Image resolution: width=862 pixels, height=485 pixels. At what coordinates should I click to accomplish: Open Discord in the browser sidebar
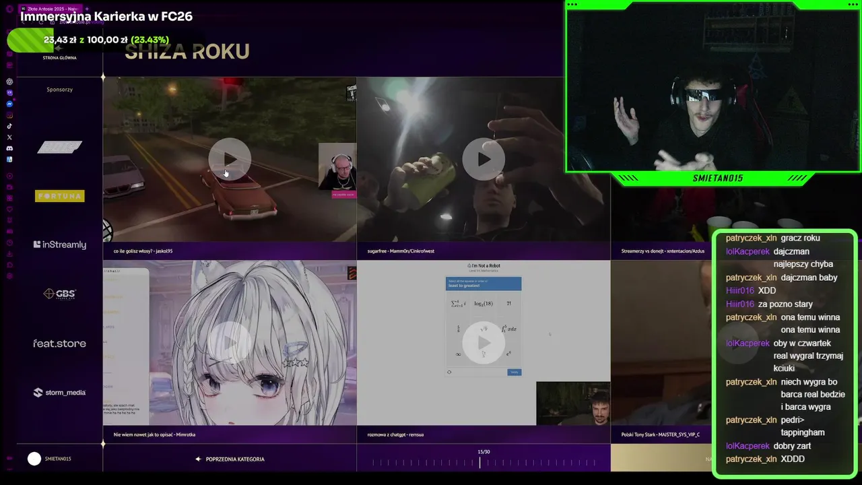[x=9, y=148]
